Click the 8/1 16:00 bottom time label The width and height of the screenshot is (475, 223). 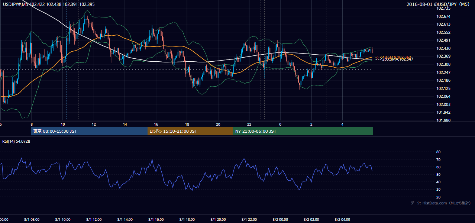(156, 220)
